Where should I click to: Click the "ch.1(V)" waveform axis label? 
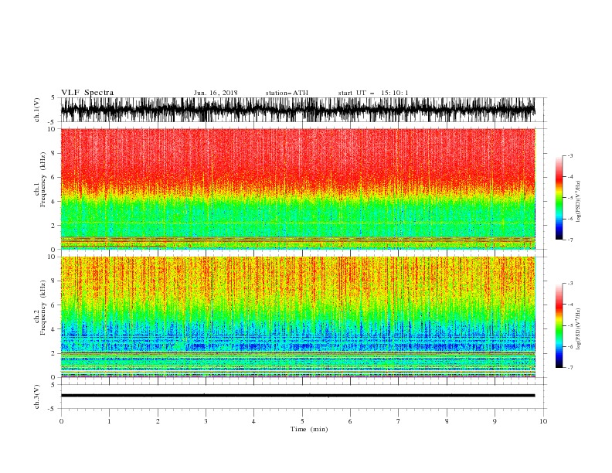pos(37,110)
